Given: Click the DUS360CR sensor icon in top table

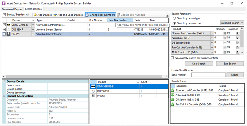Looking at the screenshot, I should (x=9, y=30).
